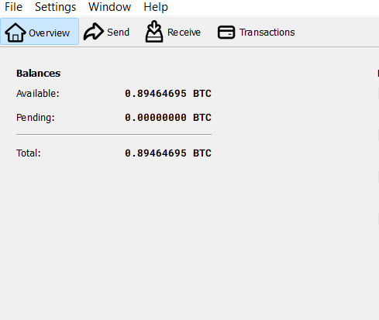The image size is (379, 320).
Task: Click the Total: label
Action: (29, 153)
